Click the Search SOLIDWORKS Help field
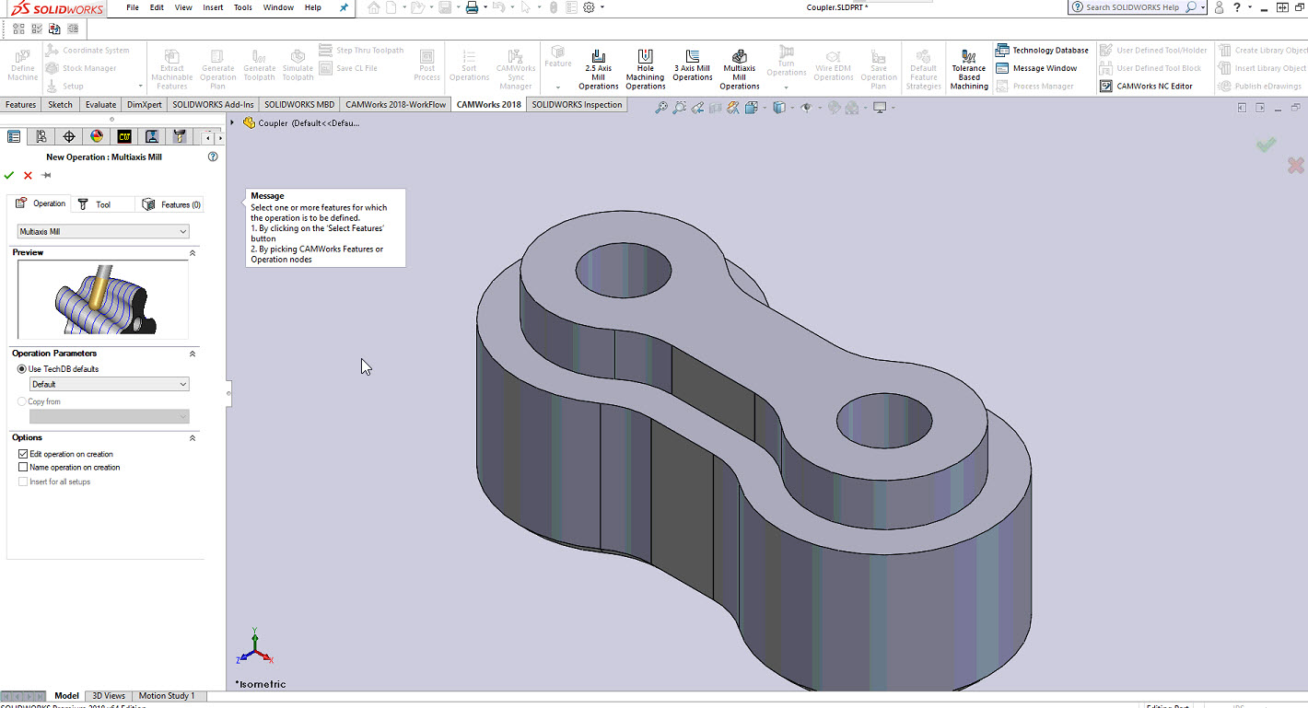The width and height of the screenshot is (1308, 708). (x=1132, y=7)
